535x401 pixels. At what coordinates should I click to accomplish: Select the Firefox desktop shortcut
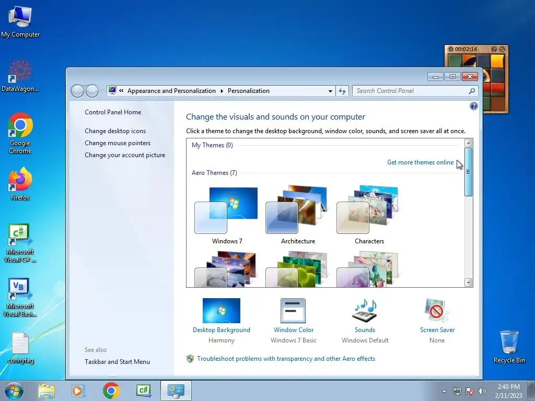click(20, 183)
